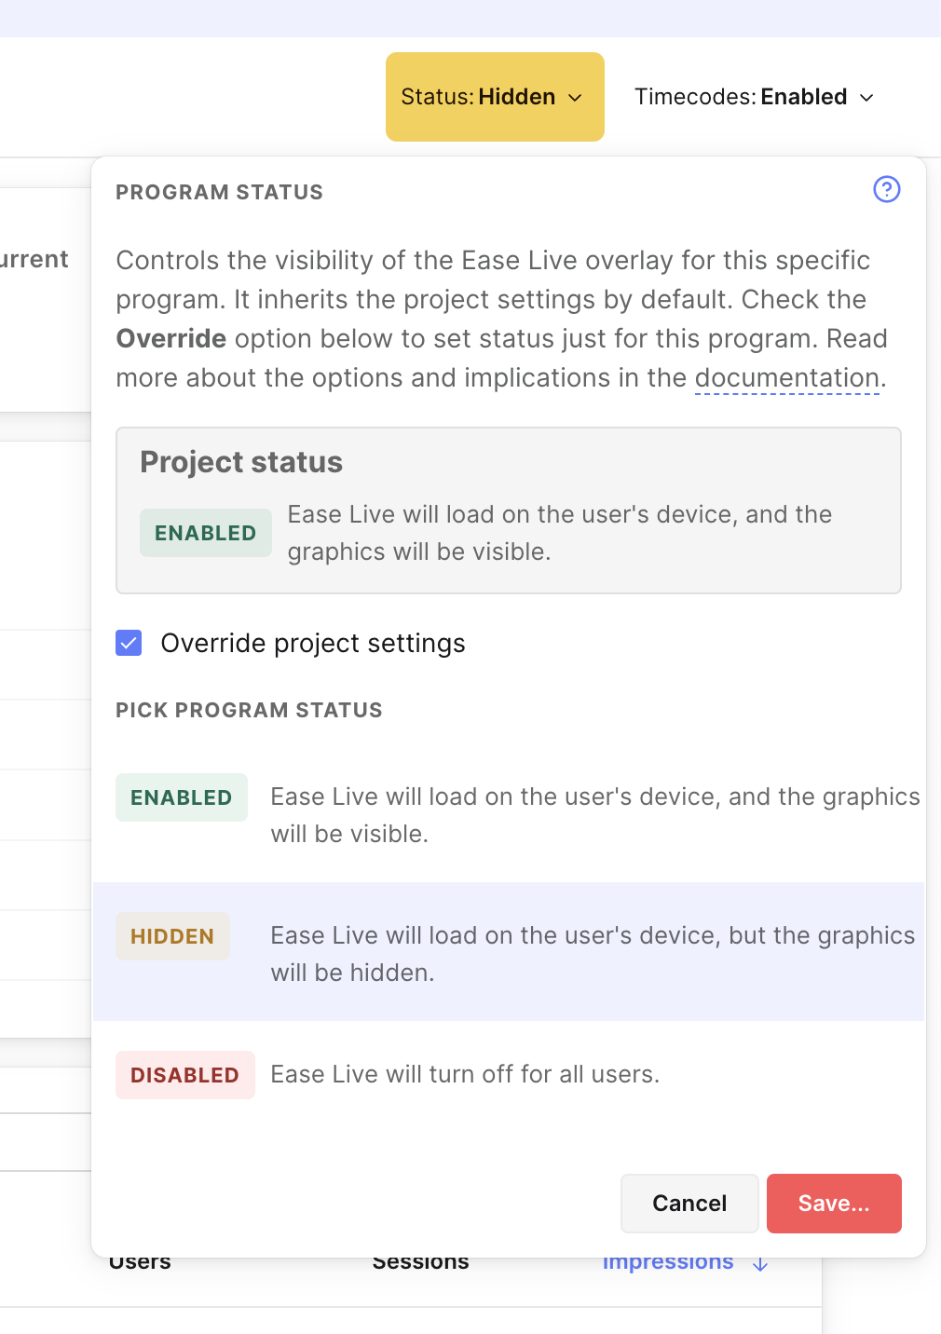This screenshot has width=941, height=1334.
Task: Click 'Ease Live will turn off for all users.' text
Action: click(465, 1074)
